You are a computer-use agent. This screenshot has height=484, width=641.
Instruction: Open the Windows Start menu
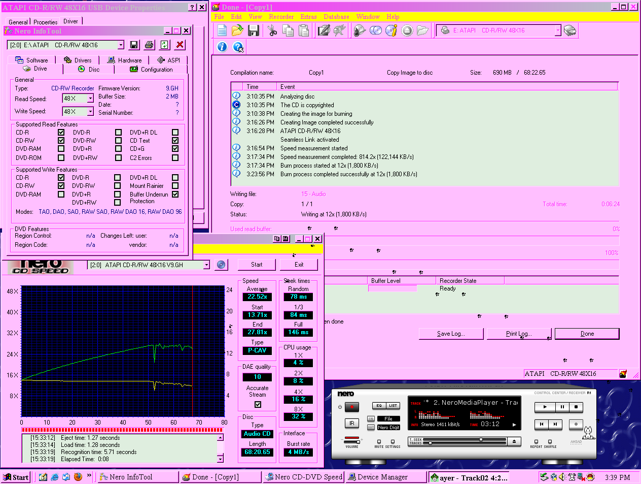point(15,477)
